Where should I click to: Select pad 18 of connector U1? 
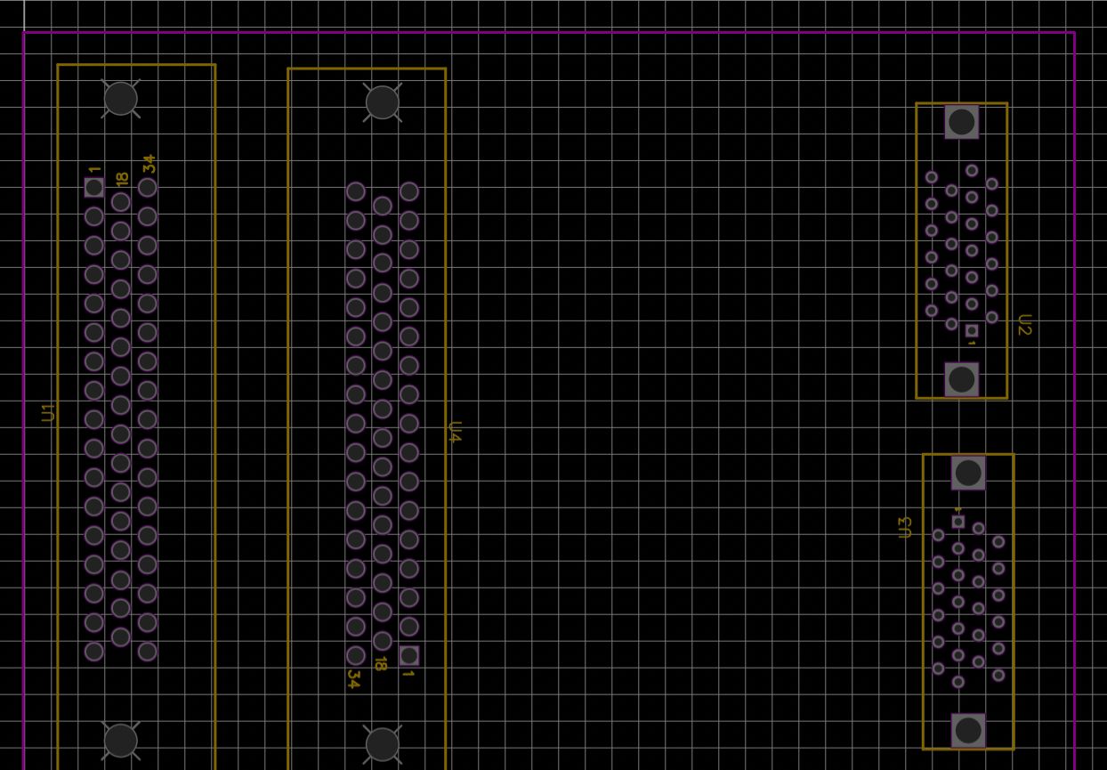119,202
